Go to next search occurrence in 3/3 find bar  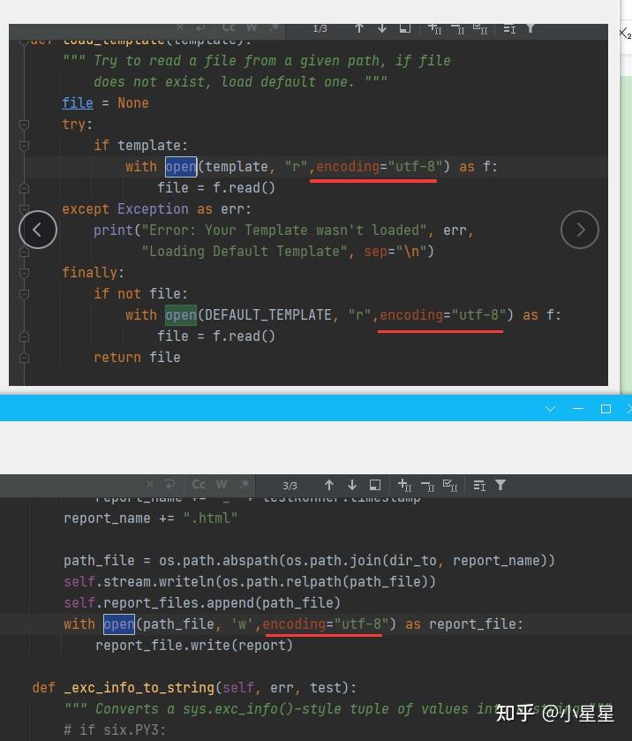[x=352, y=485]
